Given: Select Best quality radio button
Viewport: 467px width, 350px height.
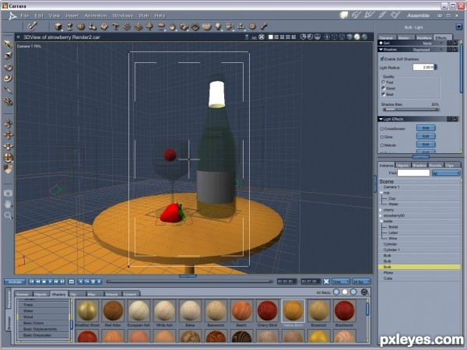Looking at the screenshot, I should [383, 94].
